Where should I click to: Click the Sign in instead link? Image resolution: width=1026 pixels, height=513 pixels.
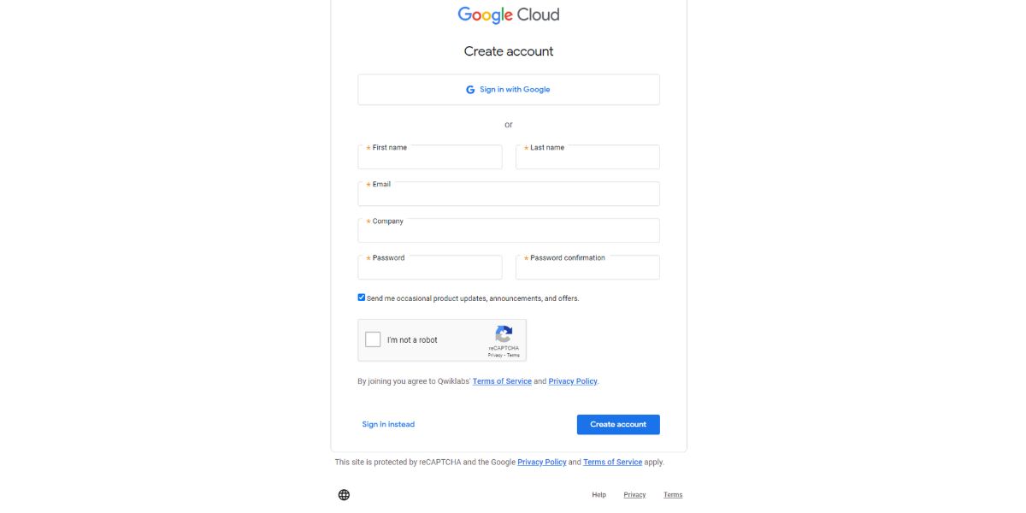(x=388, y=423)
